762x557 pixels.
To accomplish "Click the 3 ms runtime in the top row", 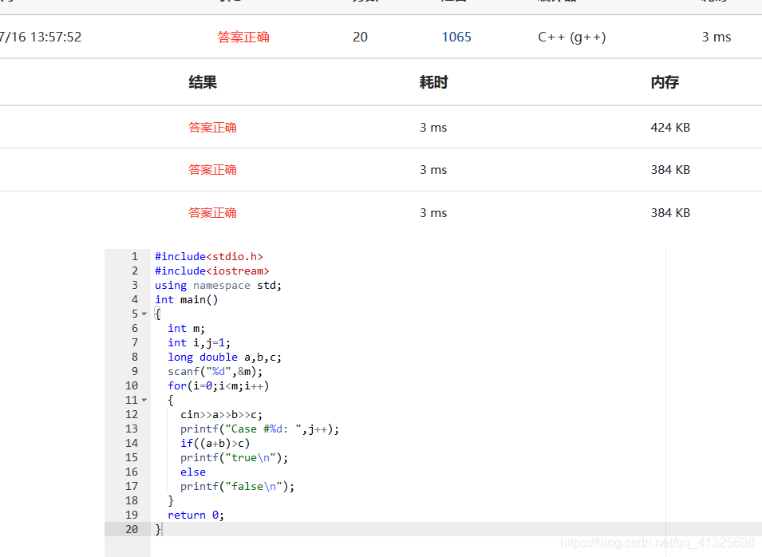I will coord(716,37).
